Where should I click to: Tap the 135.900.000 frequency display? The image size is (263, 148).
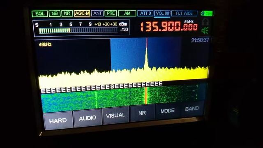click(x=169, y=27)
